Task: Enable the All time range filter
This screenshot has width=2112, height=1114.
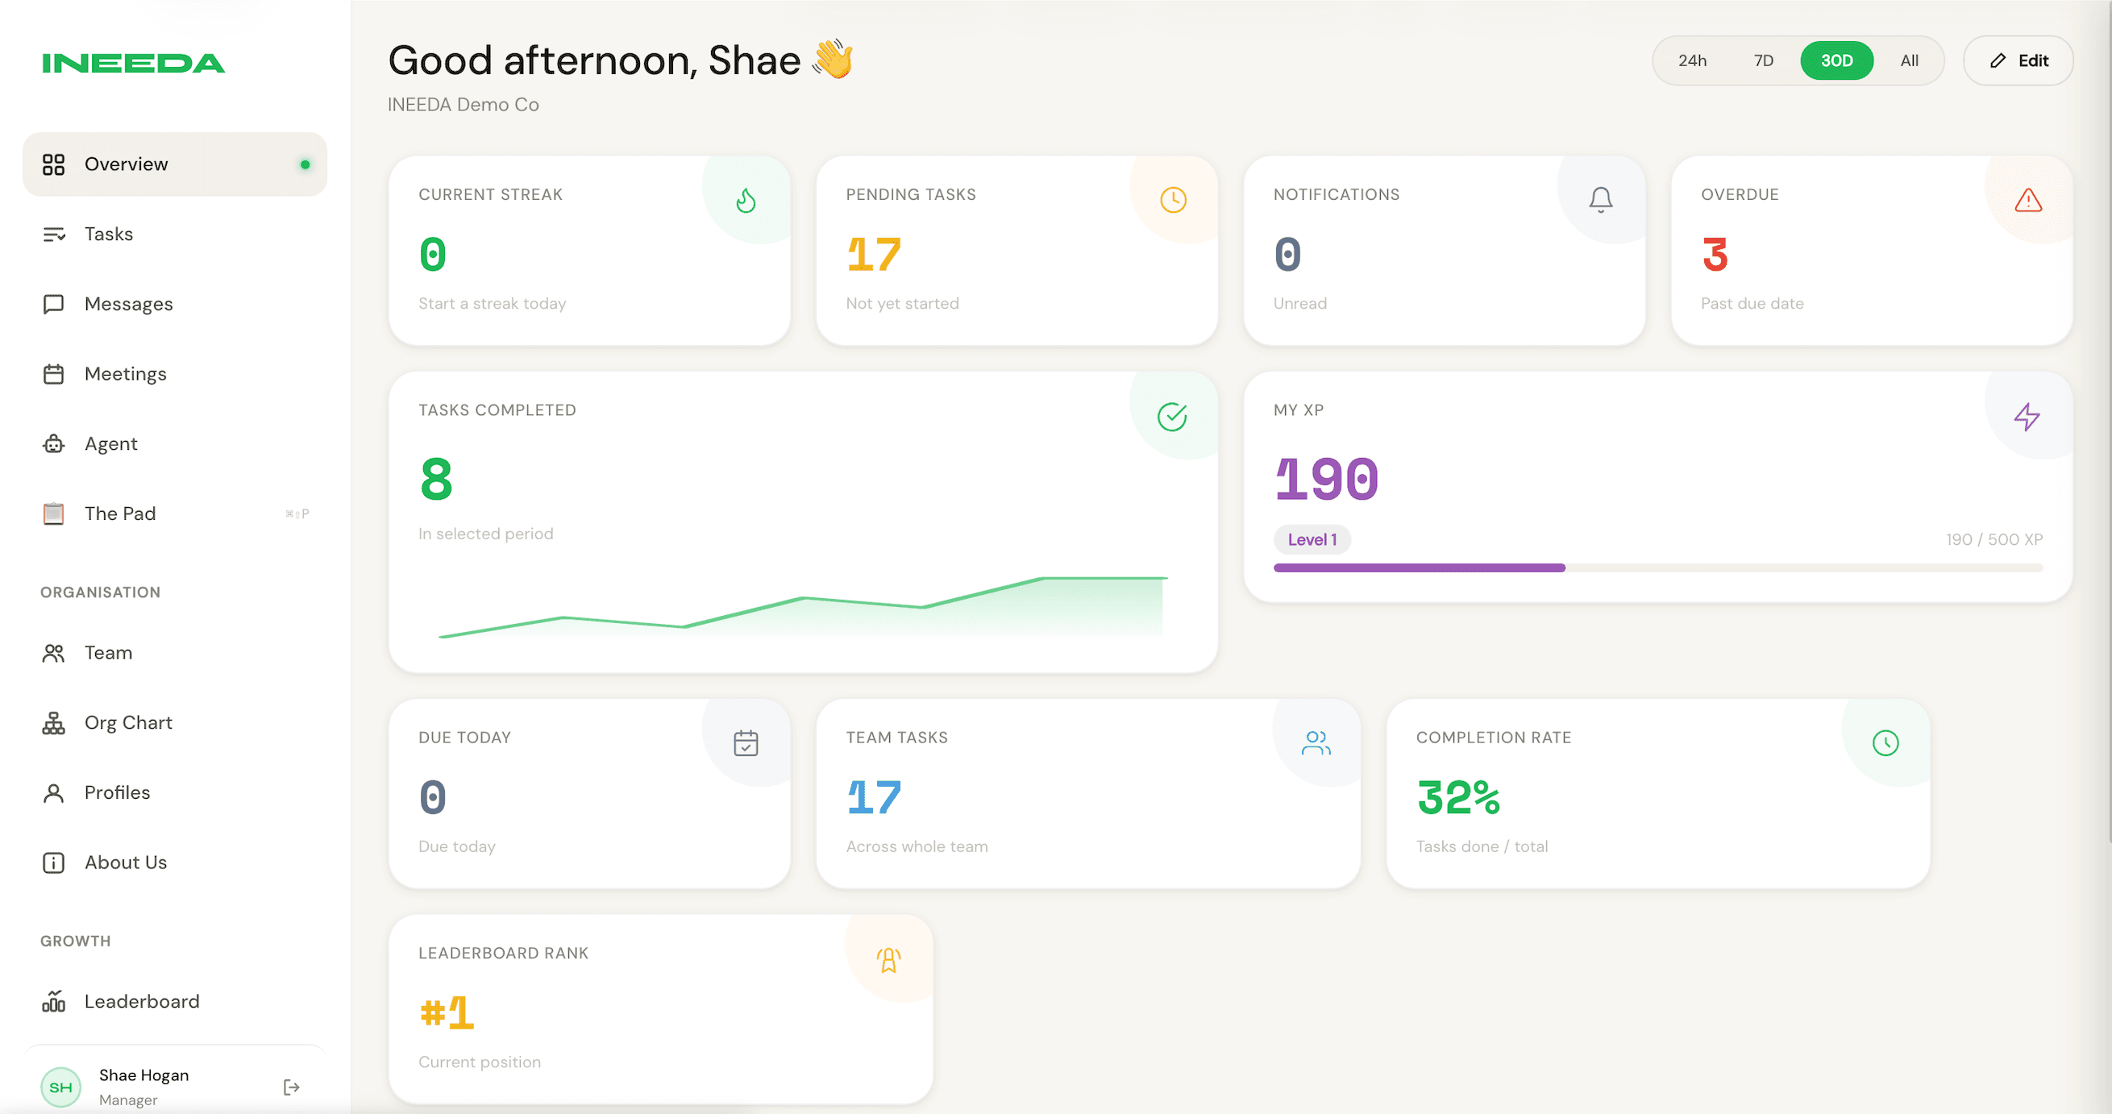Action: tap(1910, 60)
